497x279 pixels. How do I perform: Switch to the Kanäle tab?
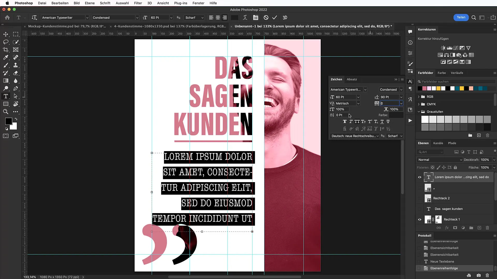(438, 143)
